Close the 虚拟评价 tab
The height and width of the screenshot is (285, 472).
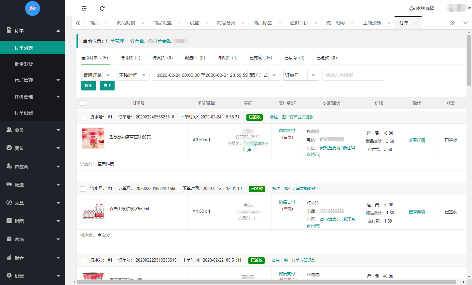pyautogui.click(x=316, y=23)
